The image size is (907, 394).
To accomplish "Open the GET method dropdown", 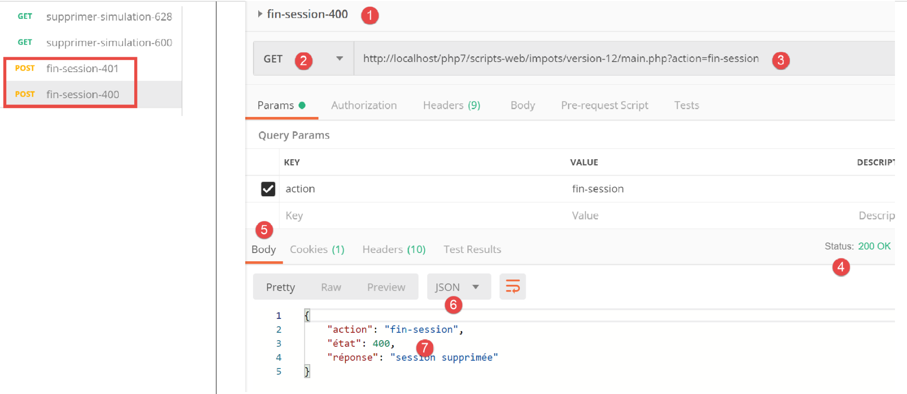I will click(339, 59).
